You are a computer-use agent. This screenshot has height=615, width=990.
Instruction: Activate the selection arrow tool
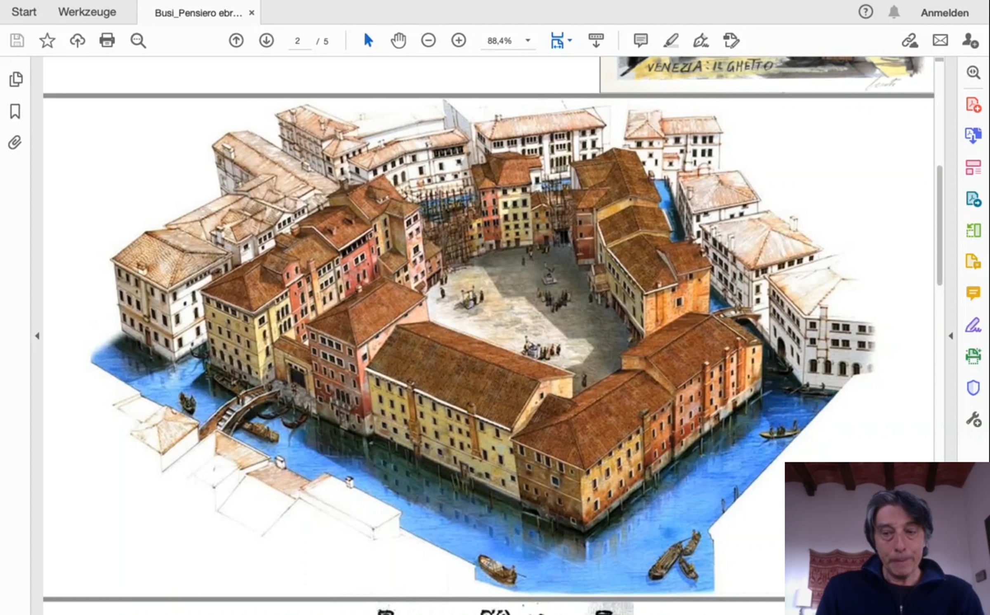coord(368,41)
